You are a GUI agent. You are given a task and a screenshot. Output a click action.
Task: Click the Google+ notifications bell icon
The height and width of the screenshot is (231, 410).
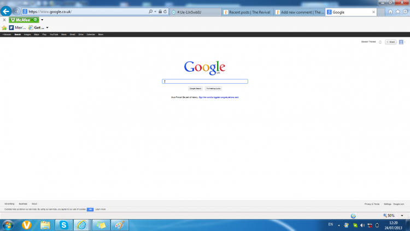click(380, 42)
